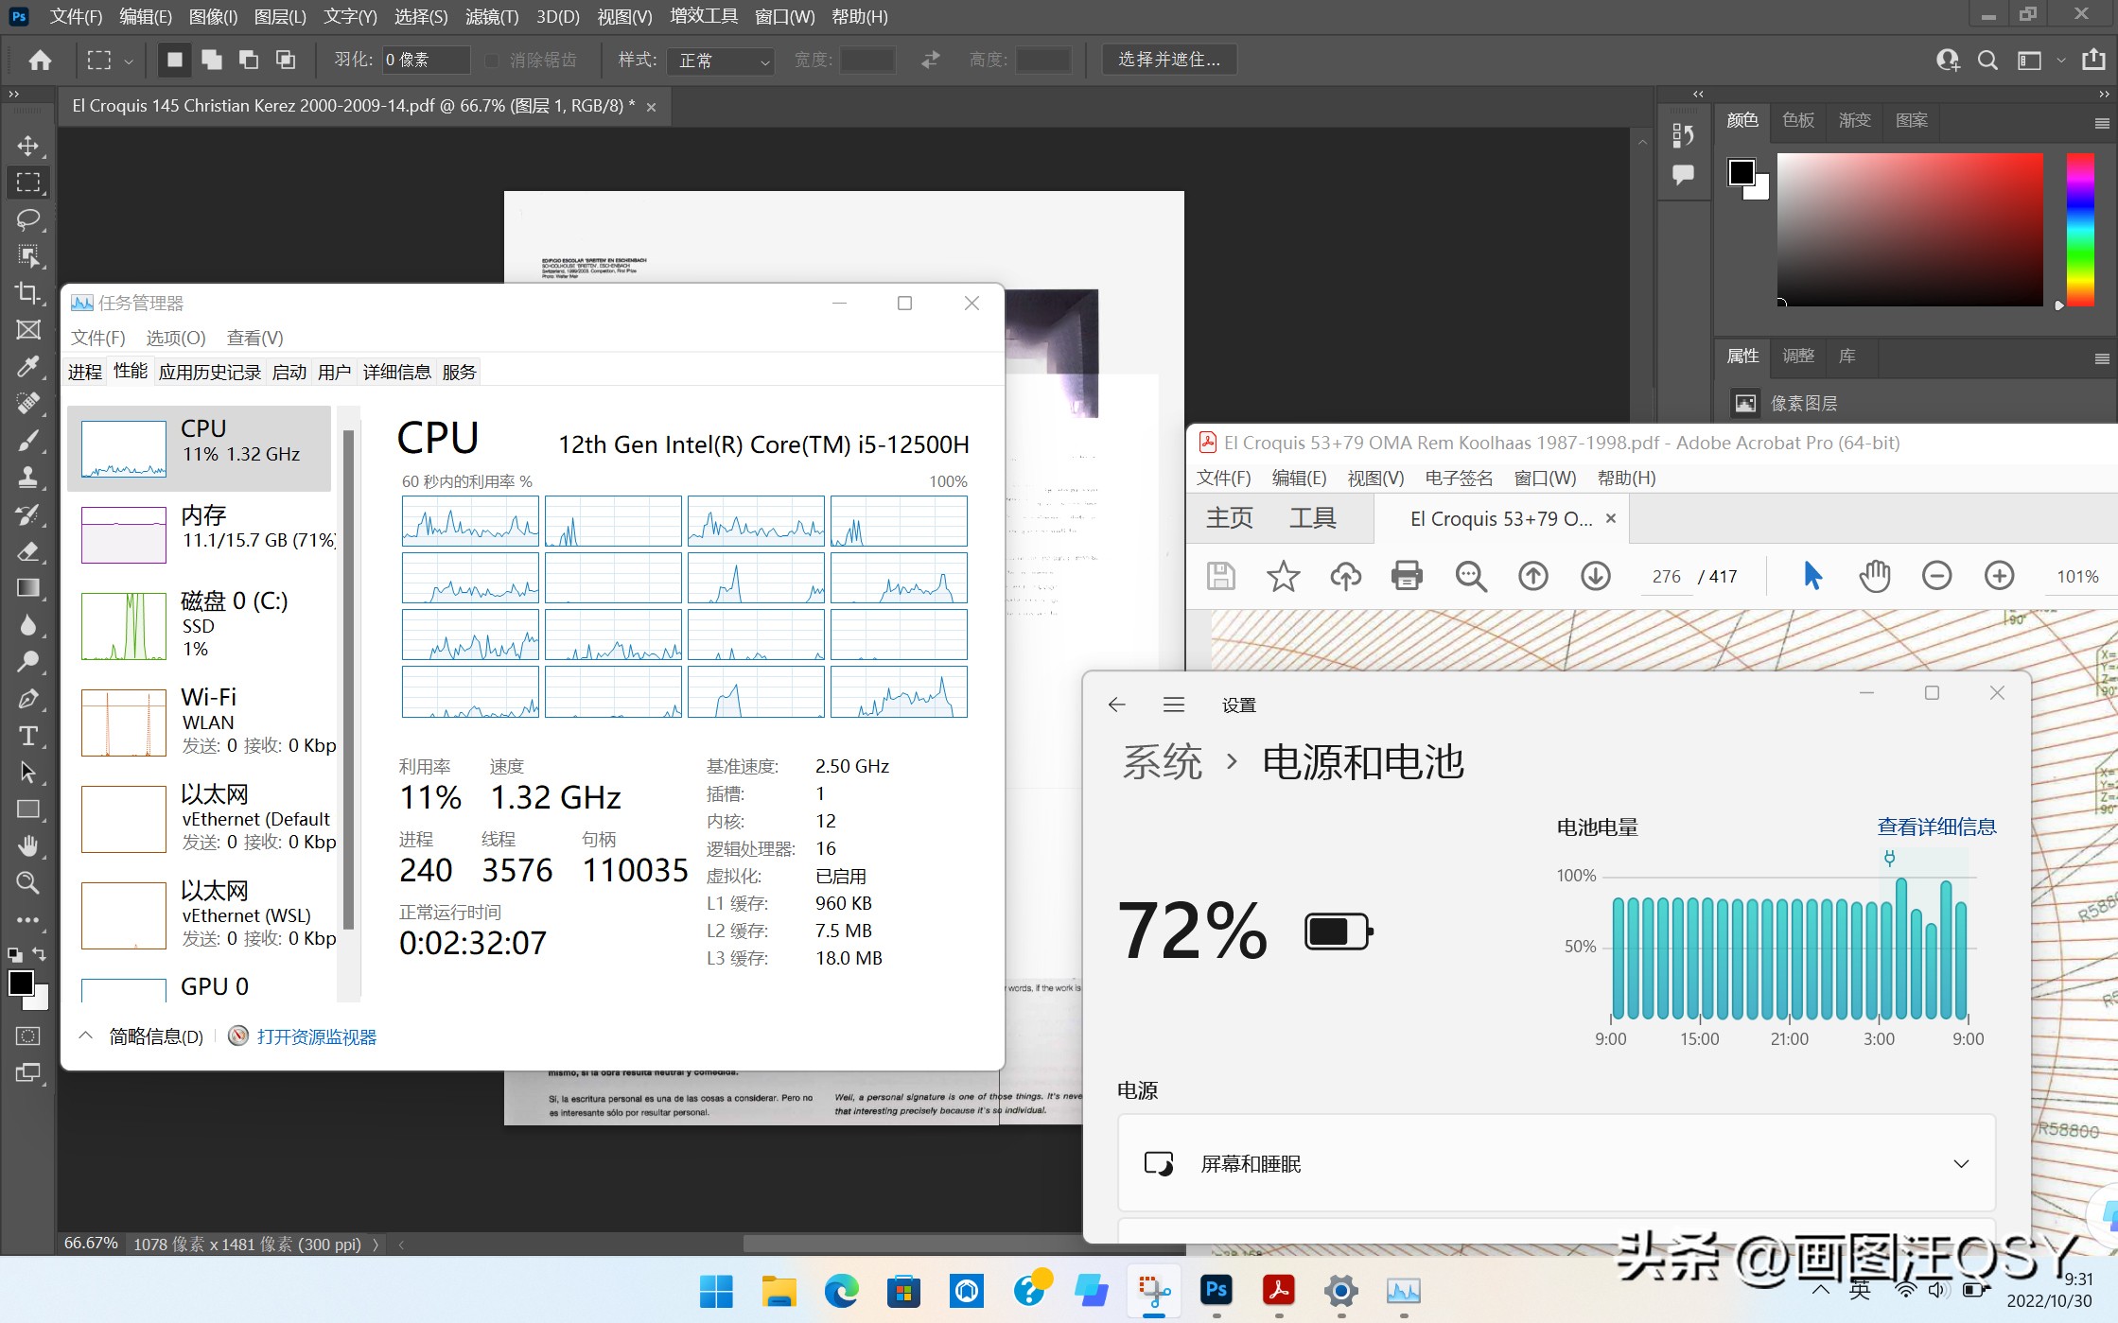Viewport: 2118px width, 1323px height.
Task: Select the Crop tool
Action: pos(28,293)
